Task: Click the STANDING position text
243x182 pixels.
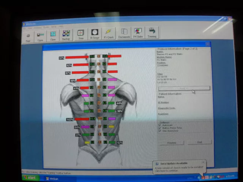Action: pos(163,65)
